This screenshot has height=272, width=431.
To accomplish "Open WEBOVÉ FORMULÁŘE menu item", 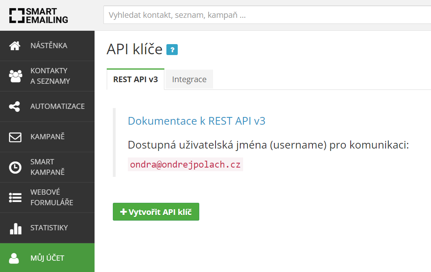I will [47, 198].
